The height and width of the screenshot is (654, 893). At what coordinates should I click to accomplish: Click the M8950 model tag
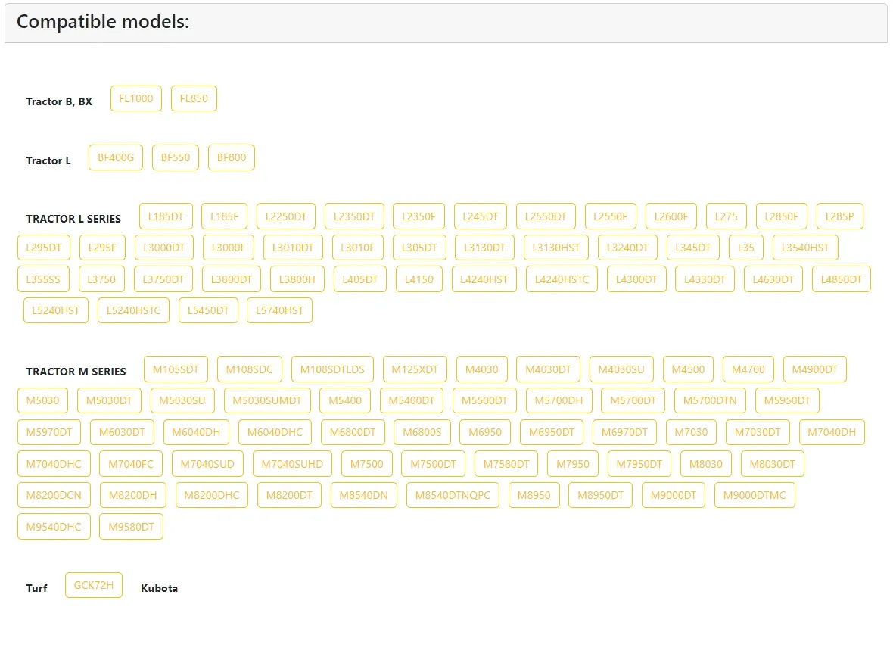pos(534,495)
